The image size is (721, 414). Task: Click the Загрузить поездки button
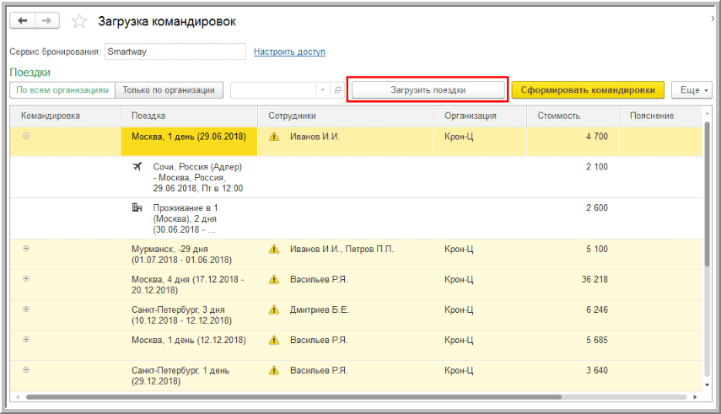pos(428,90)
